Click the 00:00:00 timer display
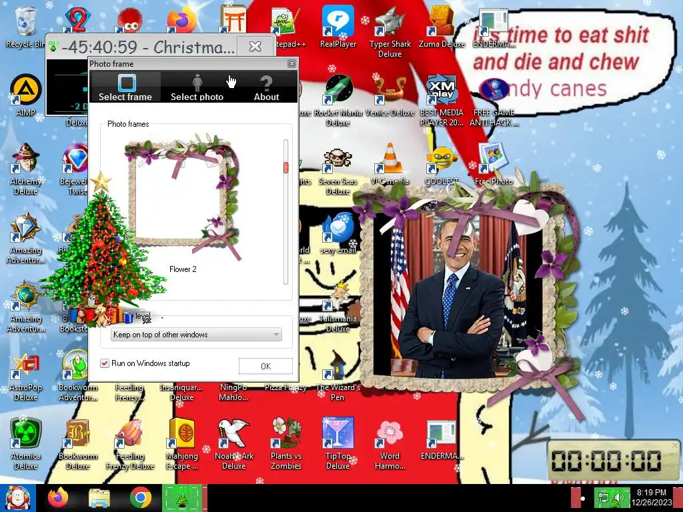Viewport: 683px width, 512px height. 608,461
